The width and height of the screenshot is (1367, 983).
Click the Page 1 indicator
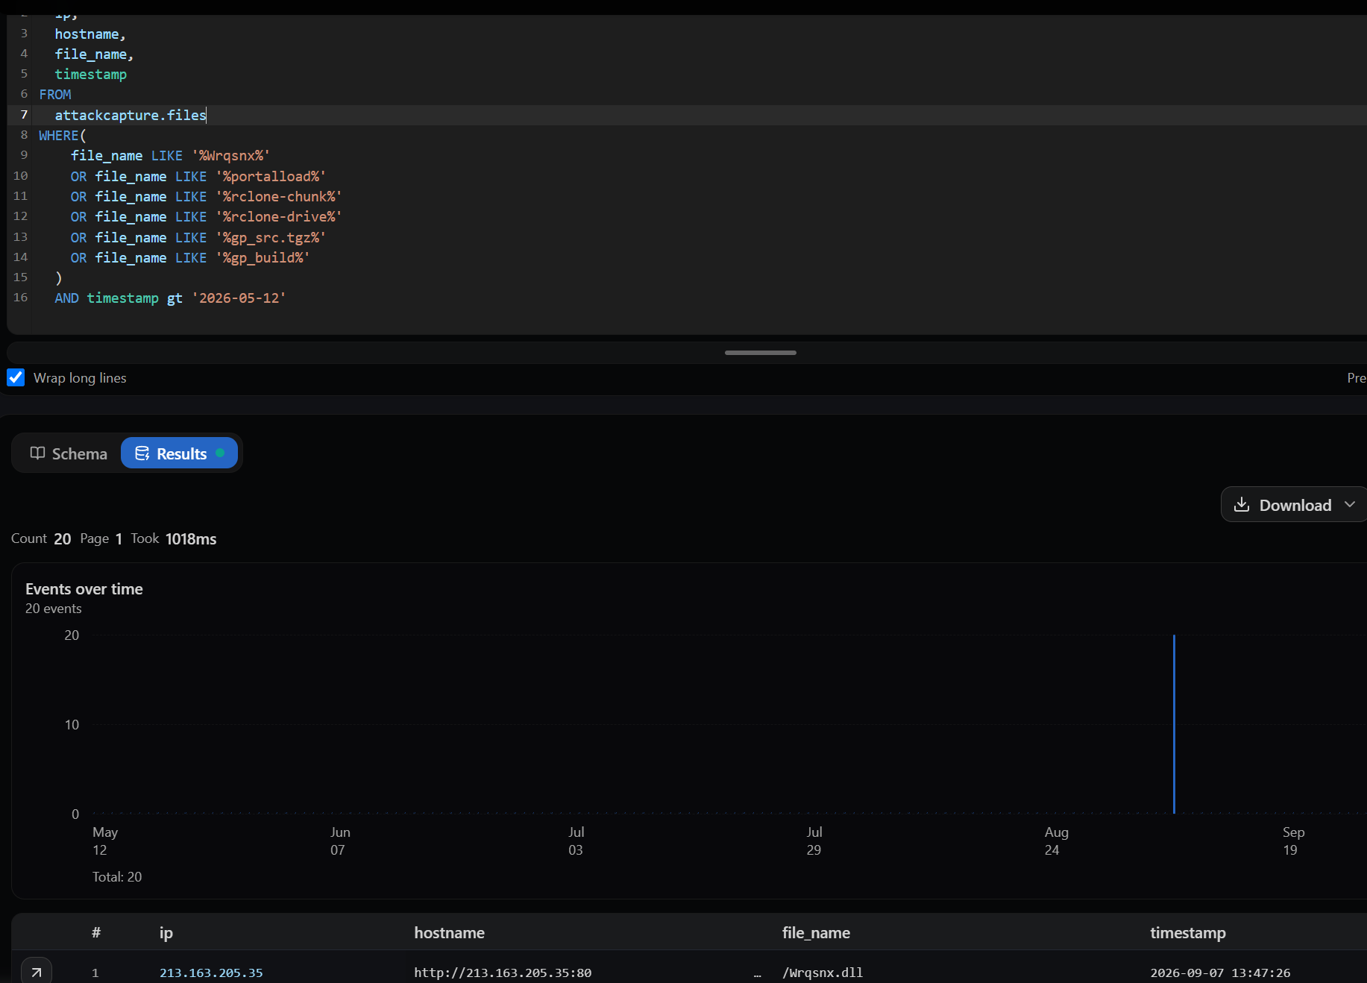pyautogui.click(x=101, y=538)
